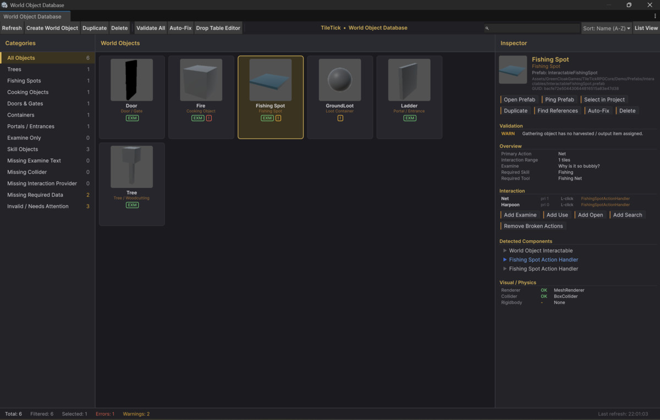This screenshot has height=420, width=660.
Task: Click the red error badge on Fire
Action: [x=209, y=118]
